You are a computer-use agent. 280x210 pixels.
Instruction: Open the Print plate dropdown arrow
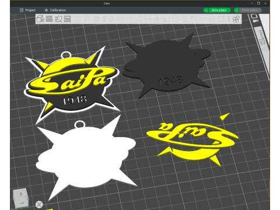[236, 10]
